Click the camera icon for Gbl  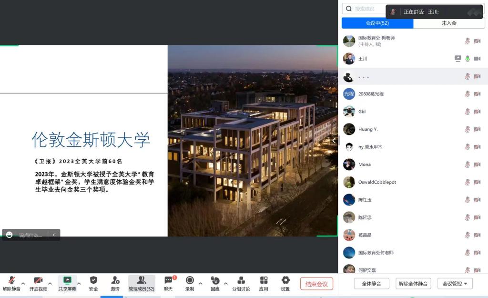477,112
